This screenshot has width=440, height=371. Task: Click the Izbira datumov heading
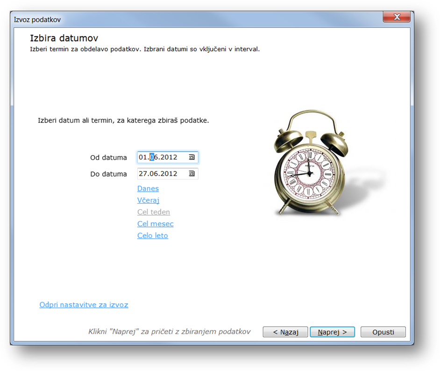click(x=64, y=38)
